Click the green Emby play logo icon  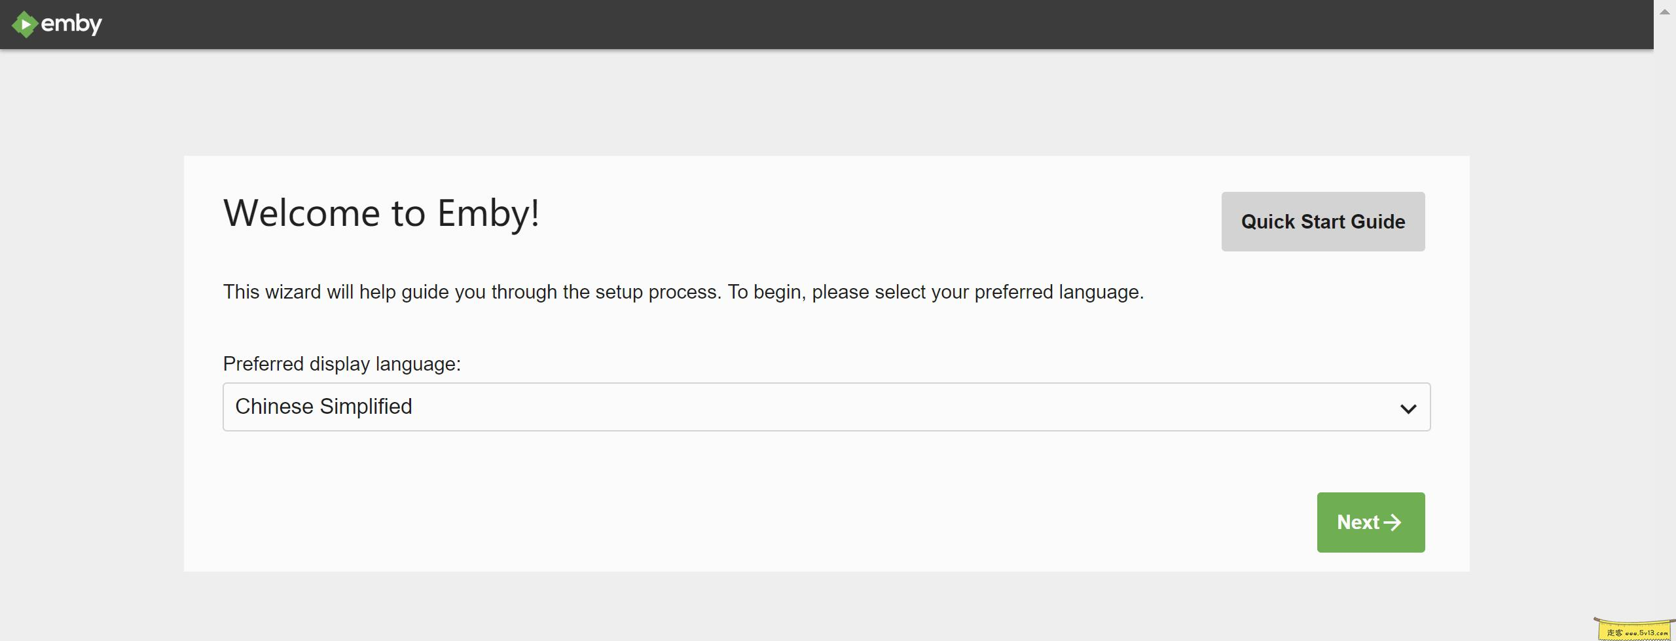pos(24,25)
